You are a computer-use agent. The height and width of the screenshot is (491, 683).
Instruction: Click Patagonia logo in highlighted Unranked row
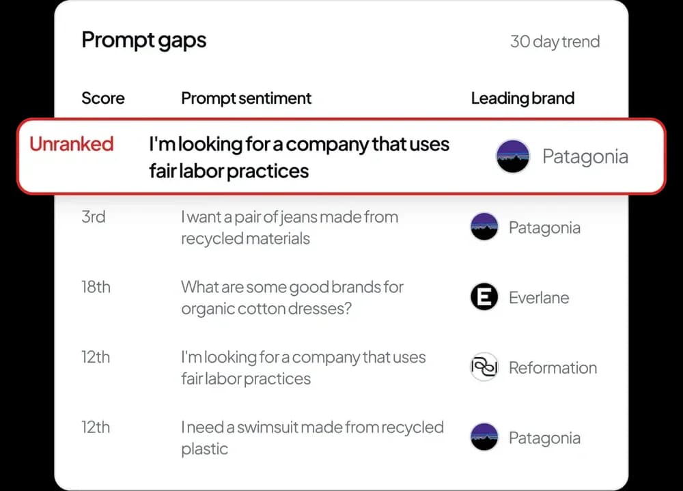[513, 156]
